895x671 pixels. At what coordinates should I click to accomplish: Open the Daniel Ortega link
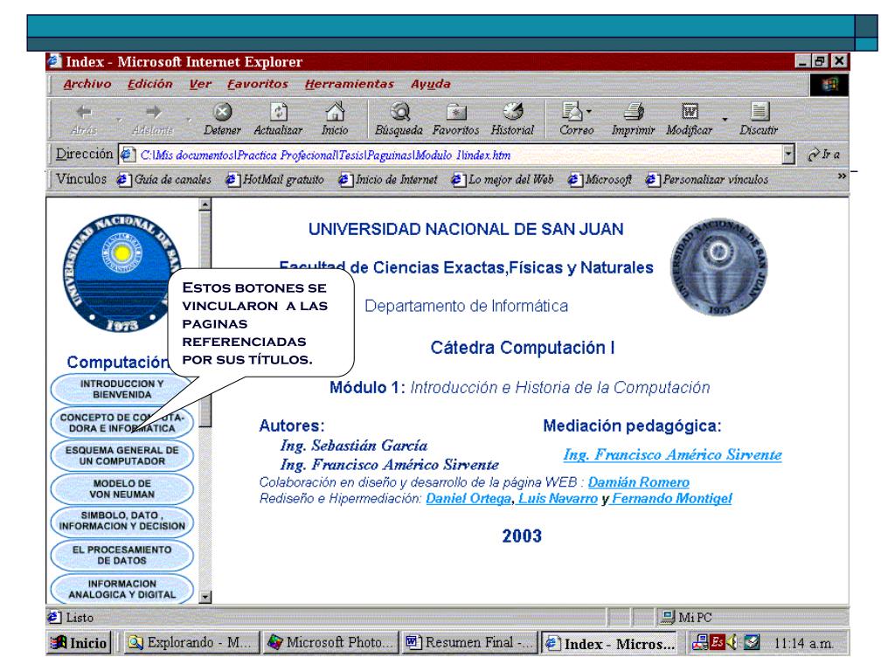(468, 498)
